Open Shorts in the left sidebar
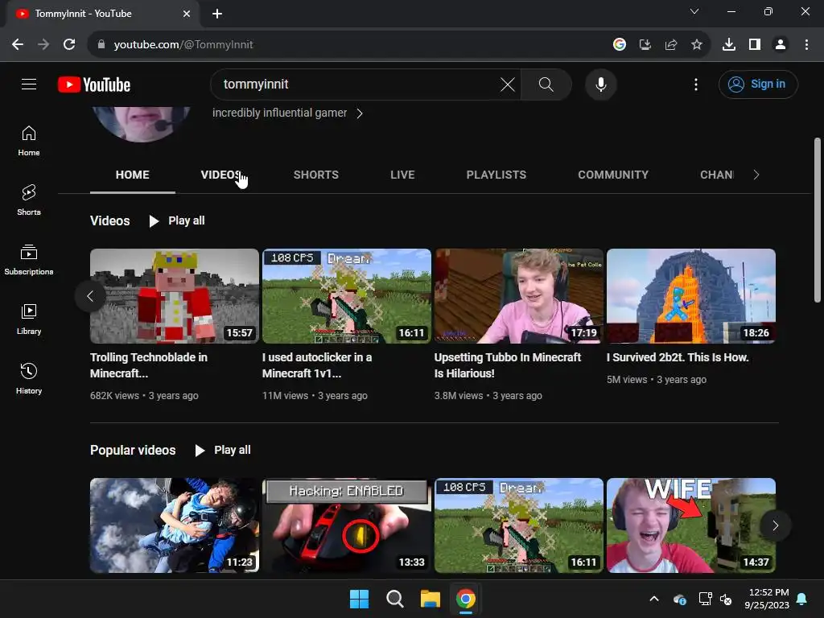The height and width of the screenshot is (618, 824). click(x=29, y=200)
